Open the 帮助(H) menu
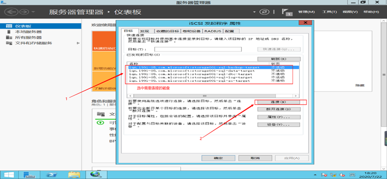Screen dimensions: 387x179 coord(371,12)
